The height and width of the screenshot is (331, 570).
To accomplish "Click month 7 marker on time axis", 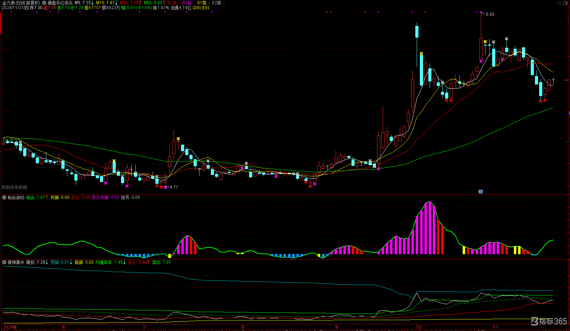I will pyautogui.click(x=145, y=327).
